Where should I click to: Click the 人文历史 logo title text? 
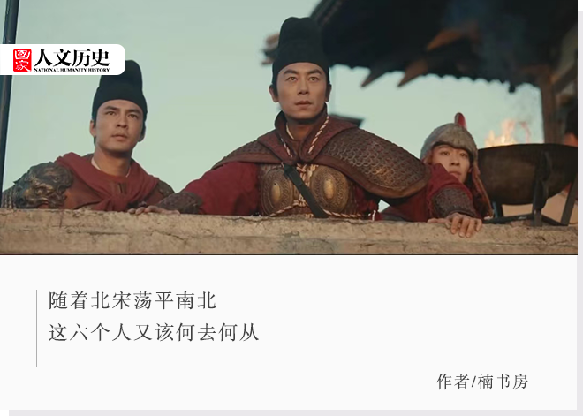click(x=72, y=57)
